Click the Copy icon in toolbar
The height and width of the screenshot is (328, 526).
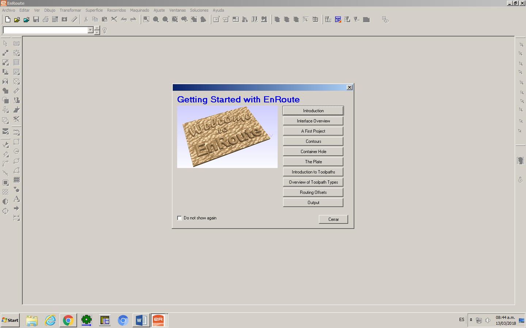[x=95, y=20]
